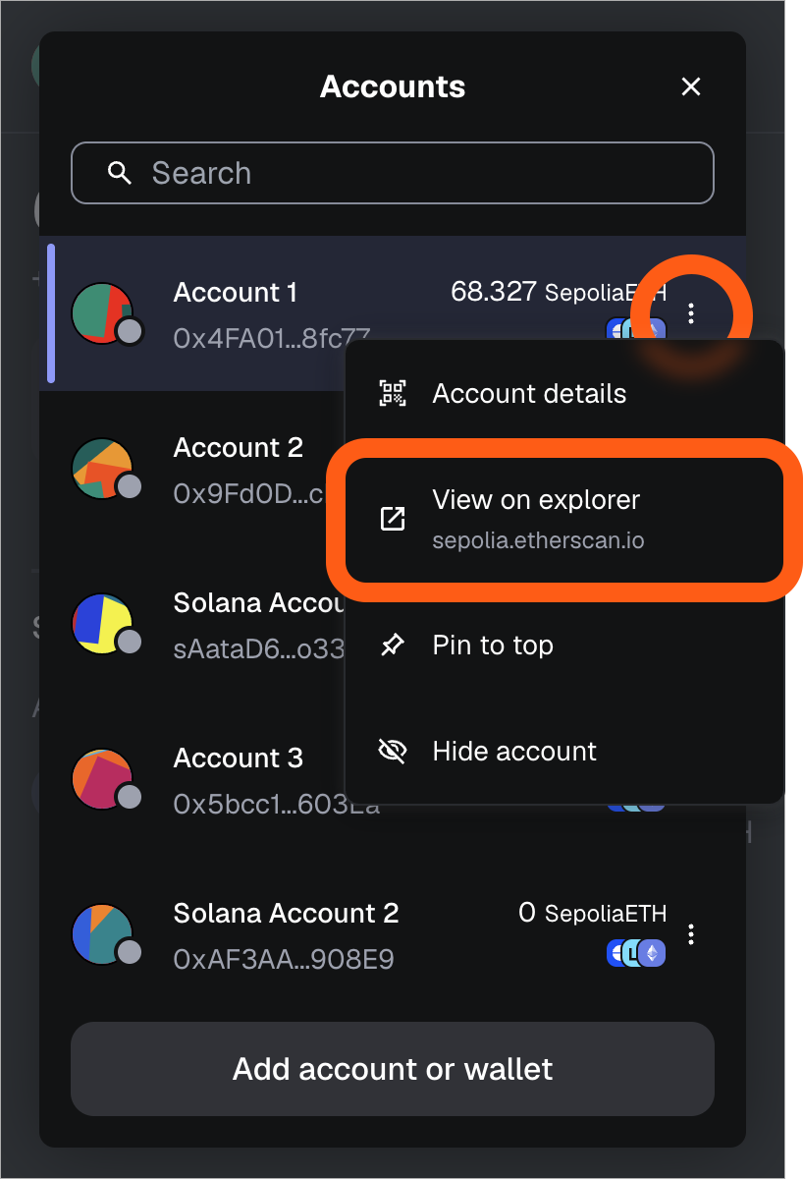Select Solana Account 2 name
The width and height of the screenshot is (803, 1179).
coord(286,913)
